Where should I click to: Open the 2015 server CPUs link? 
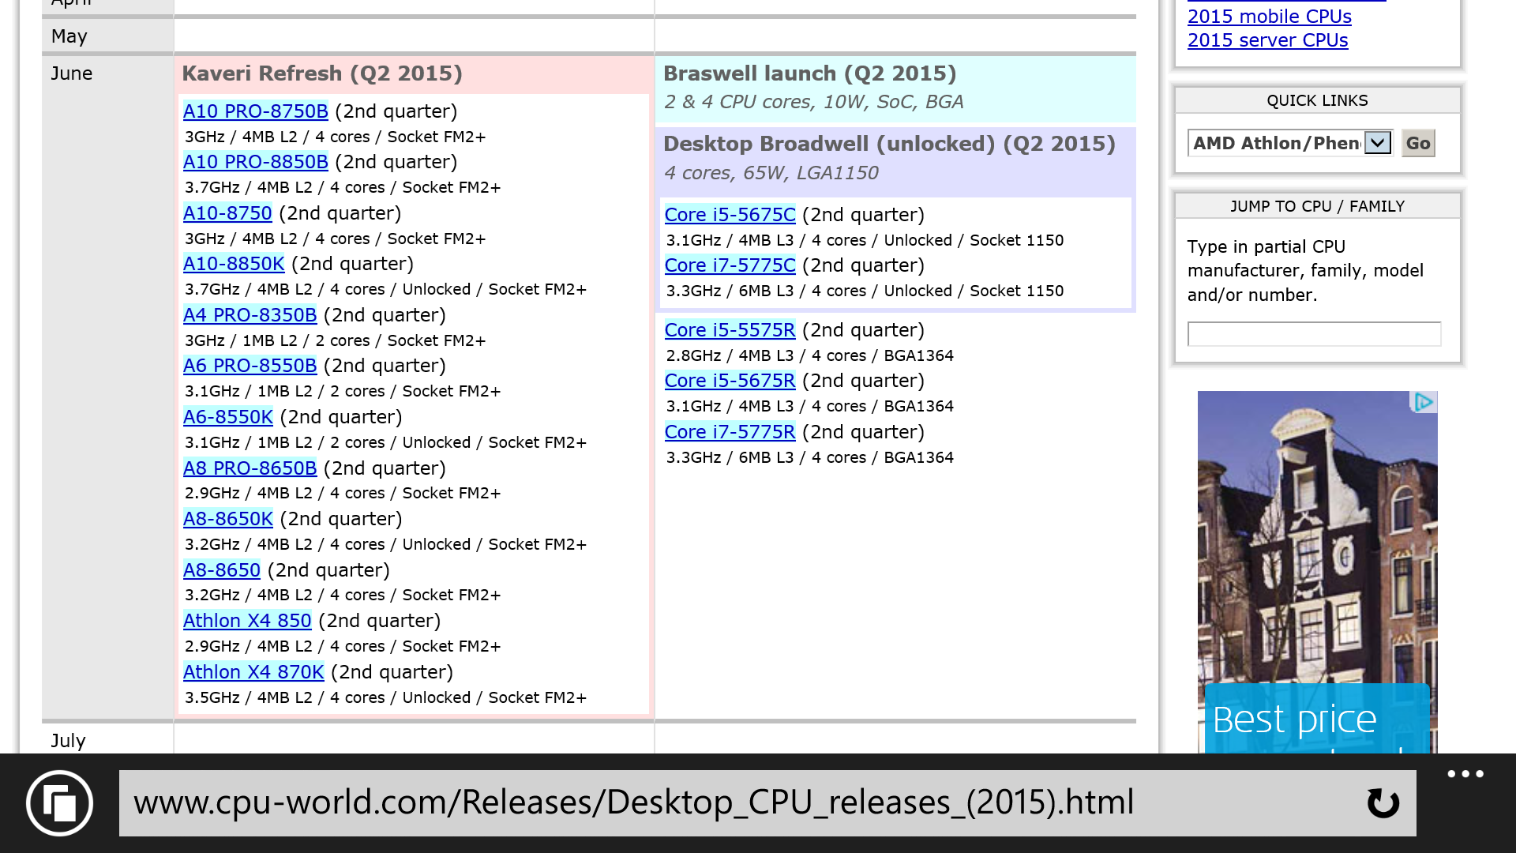1267,40
